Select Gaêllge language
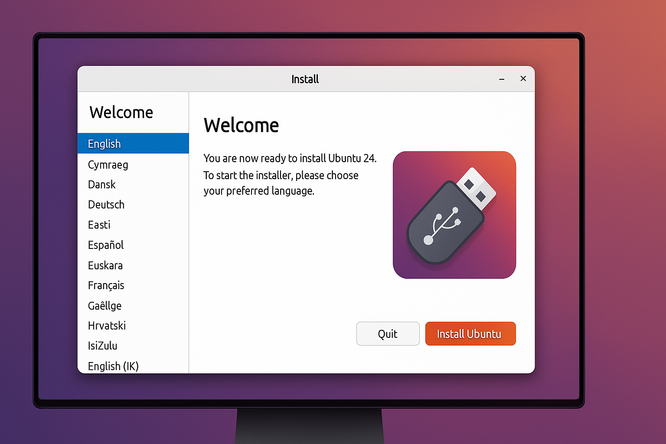 [133, 306]
